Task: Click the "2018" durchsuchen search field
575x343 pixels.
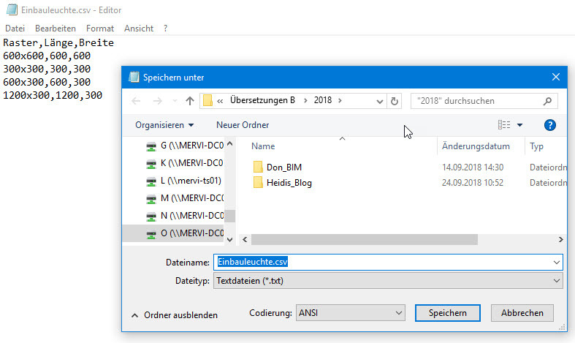Action: click(x=484, y=101)
